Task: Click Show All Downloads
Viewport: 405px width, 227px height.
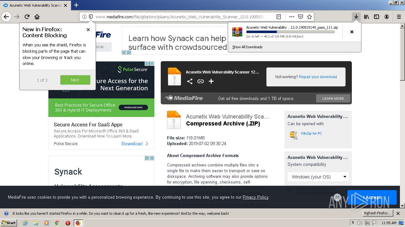Action: [x=247, y=47]
